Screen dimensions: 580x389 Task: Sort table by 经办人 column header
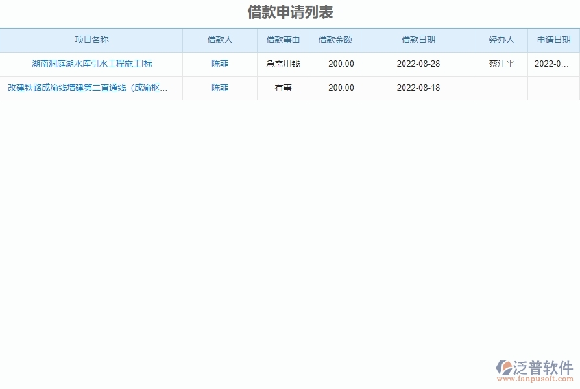coord(502,40)
